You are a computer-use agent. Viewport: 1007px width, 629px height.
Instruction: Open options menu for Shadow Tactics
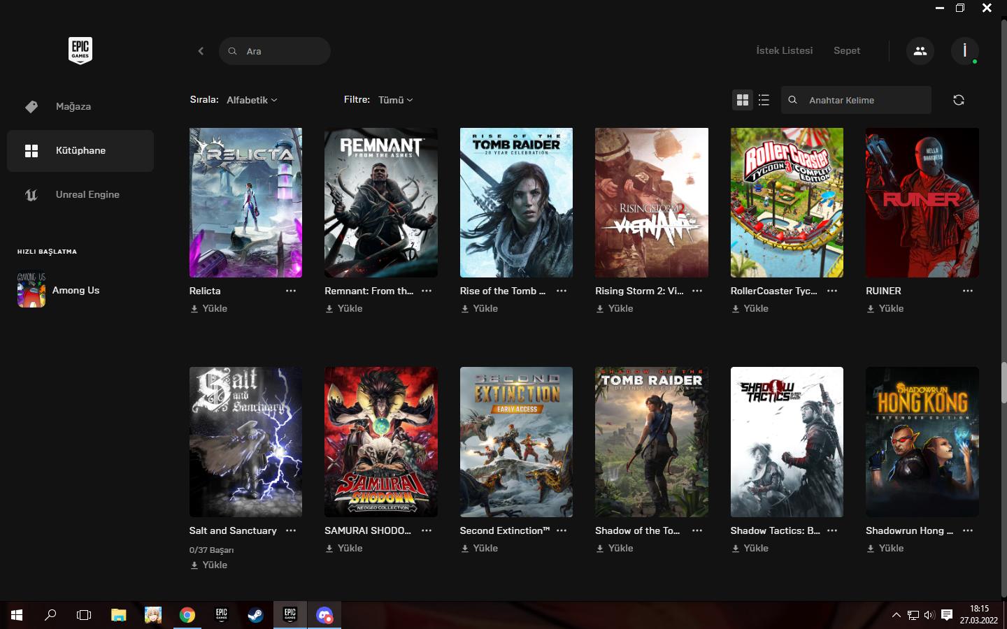(832, 530)
